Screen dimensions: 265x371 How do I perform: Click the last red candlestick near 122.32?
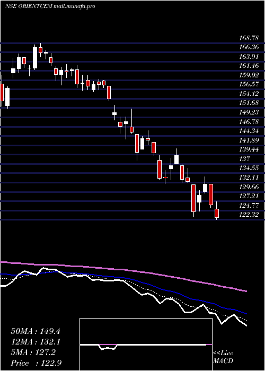coord(217,213)
